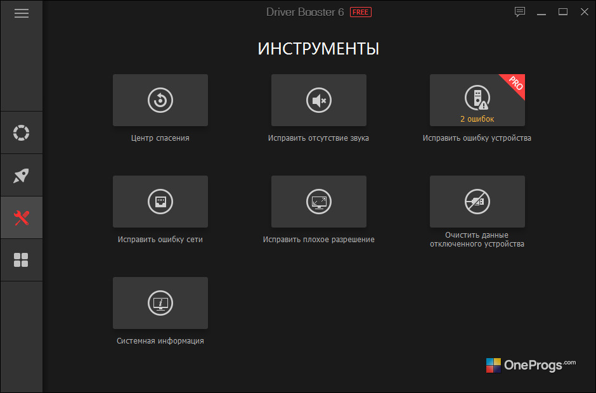This screenshot has height=393, width=596.
Task: Open the feedback chat icon
Action: coord(520,12)
